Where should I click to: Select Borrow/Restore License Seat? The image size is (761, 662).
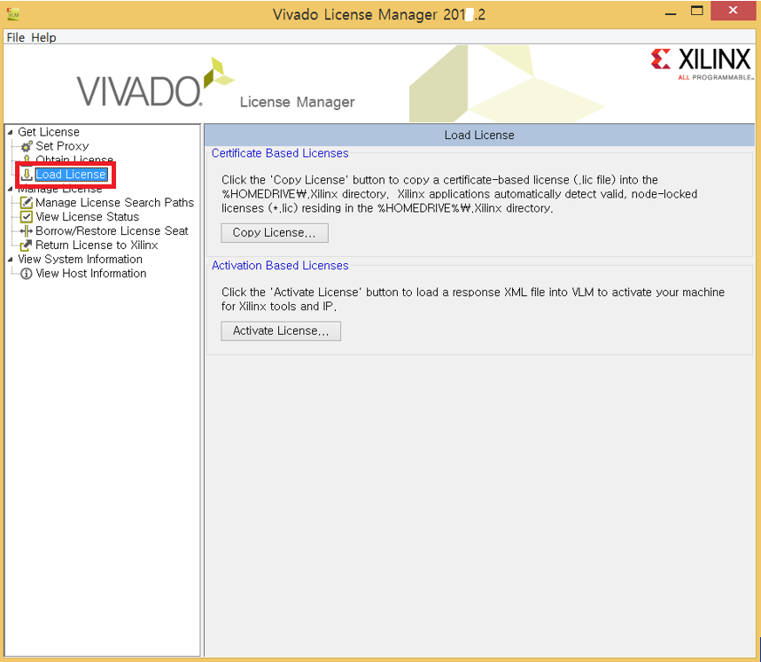(112, 231)
